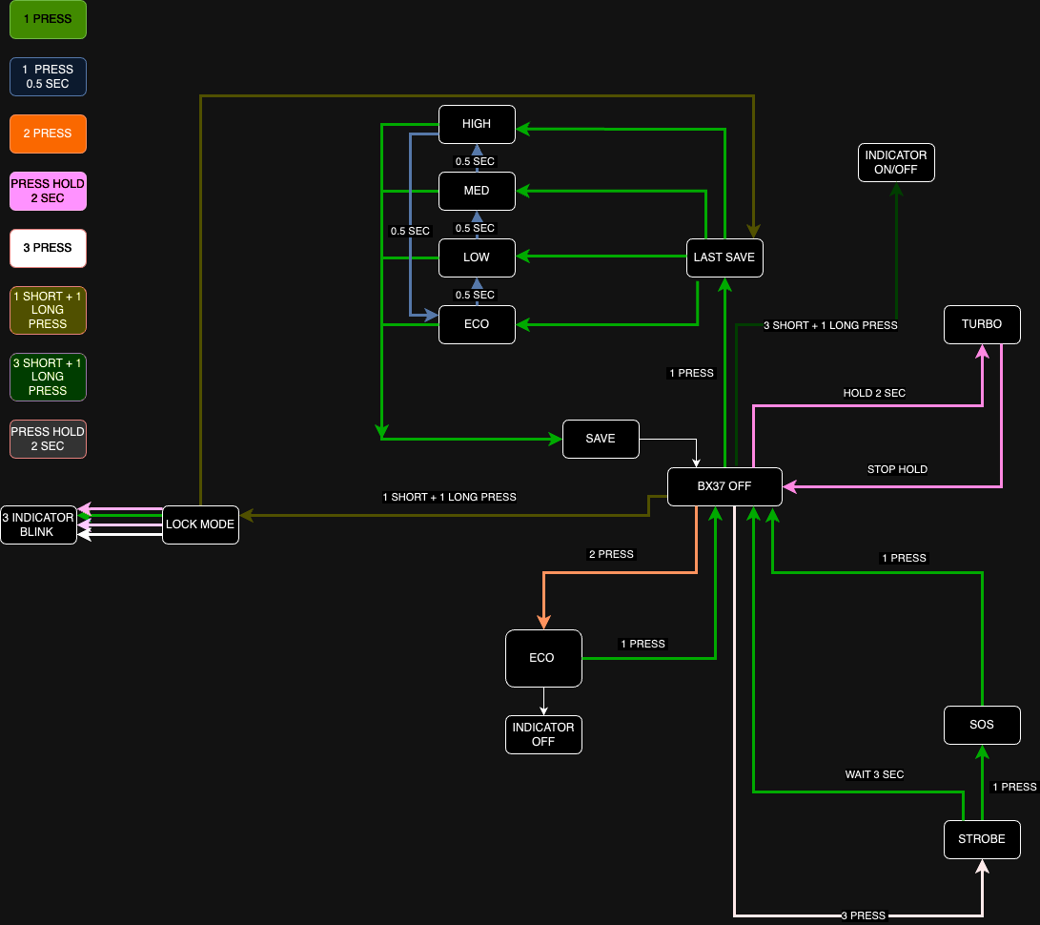
Task: Select the TURBO node
Action: [x=982, y=324]
